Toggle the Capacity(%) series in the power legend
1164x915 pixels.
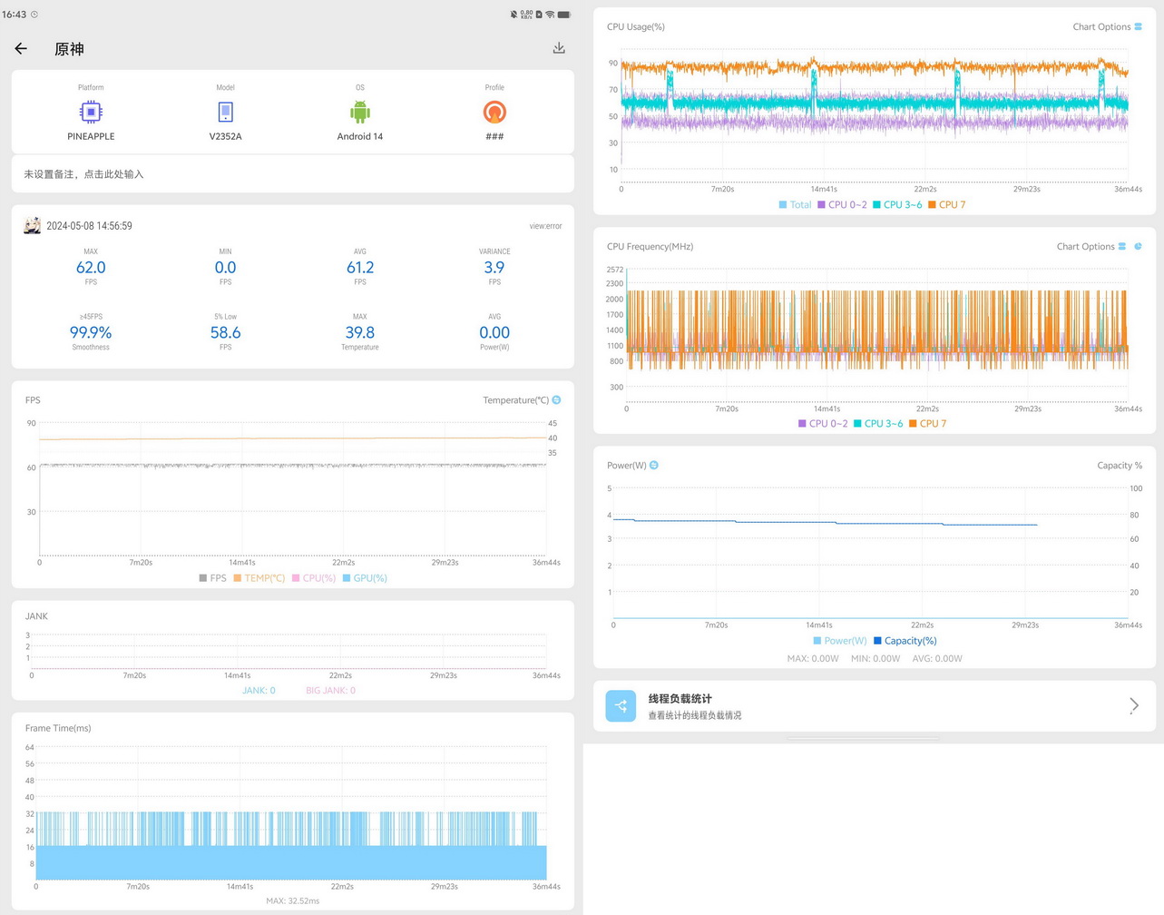coord(905,641)
